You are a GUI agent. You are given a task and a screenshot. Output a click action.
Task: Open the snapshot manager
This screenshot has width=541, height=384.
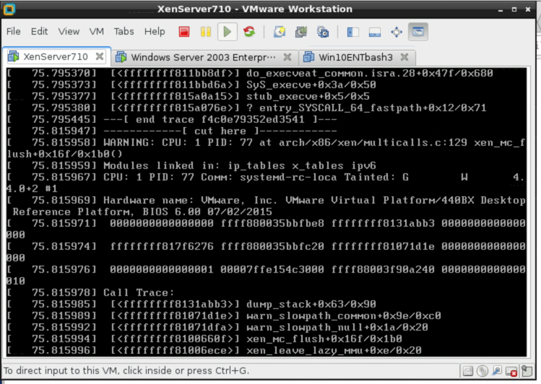click(x=323, y=32)
